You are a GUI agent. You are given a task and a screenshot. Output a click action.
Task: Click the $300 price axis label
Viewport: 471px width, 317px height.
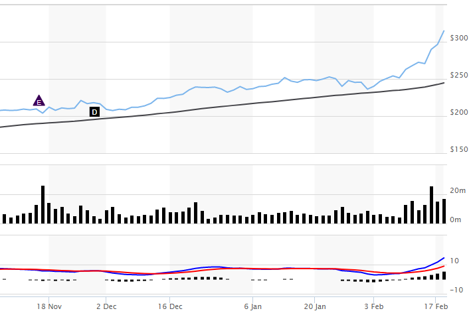[458, 38]
